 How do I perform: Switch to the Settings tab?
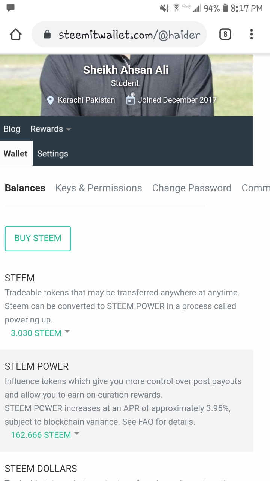(52, 153)
